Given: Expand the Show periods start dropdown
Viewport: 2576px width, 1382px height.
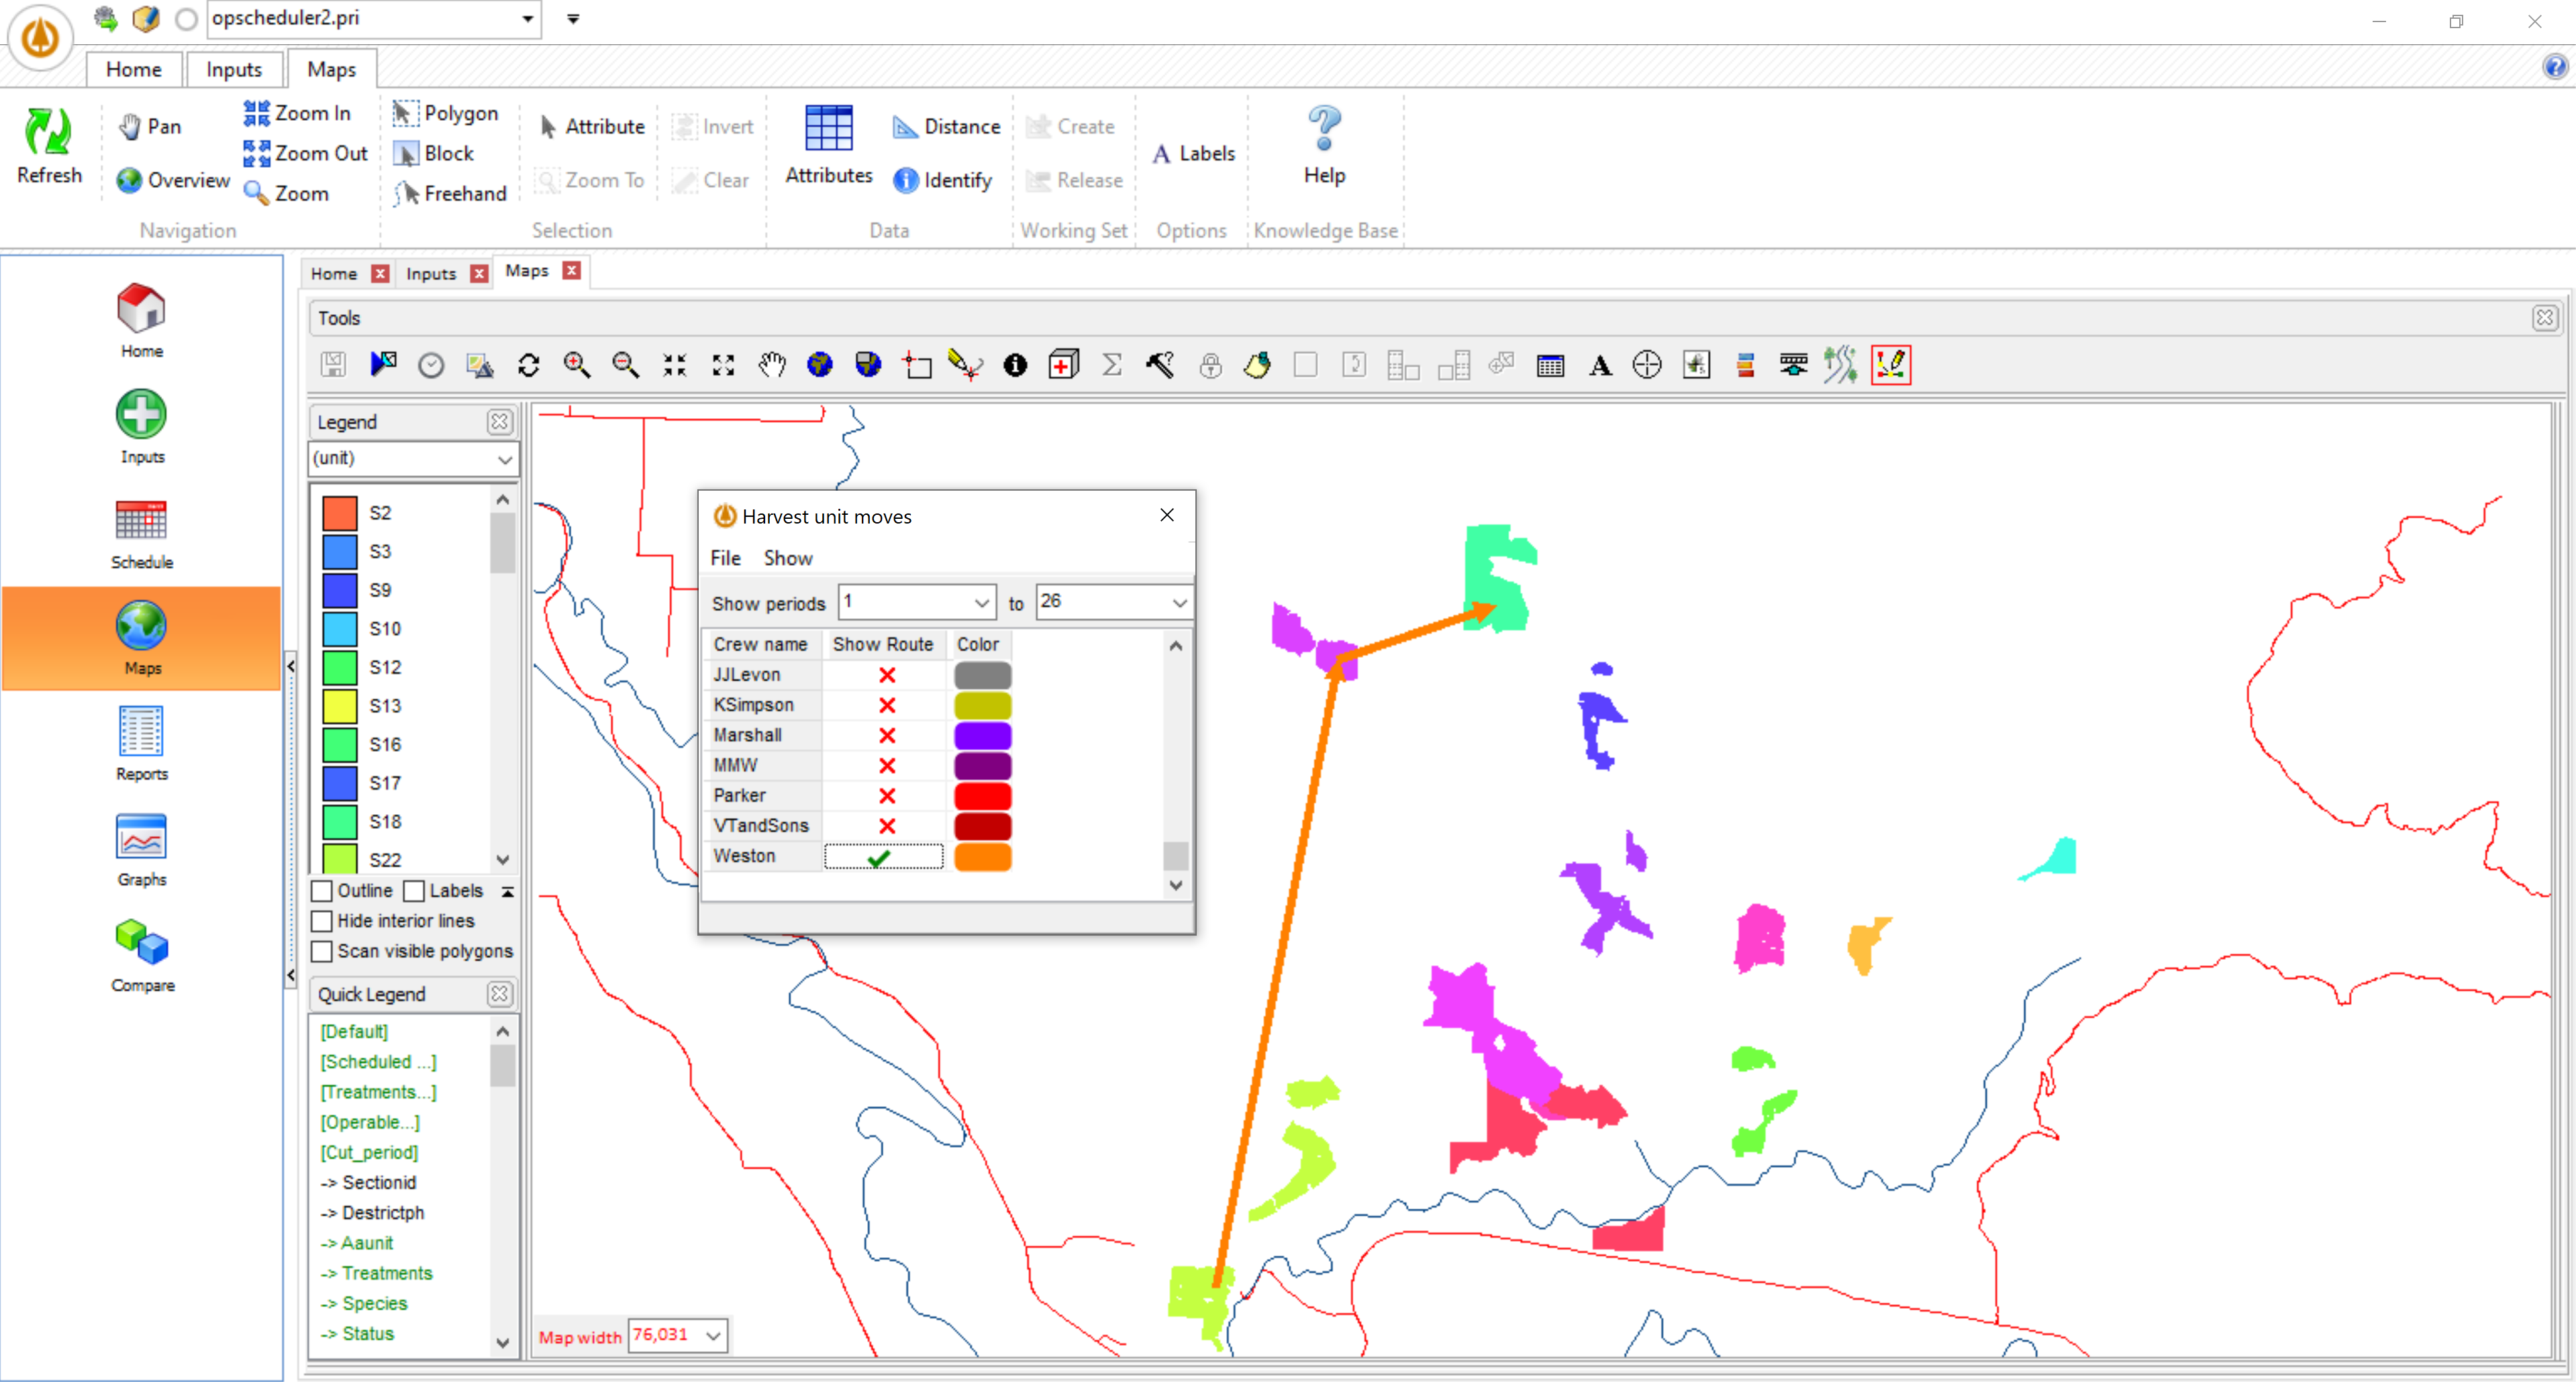Looking at the screenshot, I should [981, 603].
